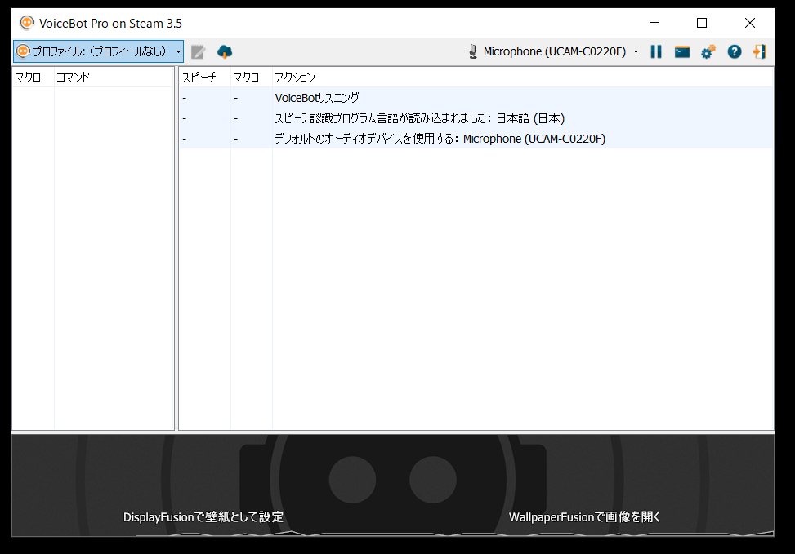The height and width of the screenshot is (554, 795).
Task: Click the VoiceBot app icon in title bar
Action: 26,24
